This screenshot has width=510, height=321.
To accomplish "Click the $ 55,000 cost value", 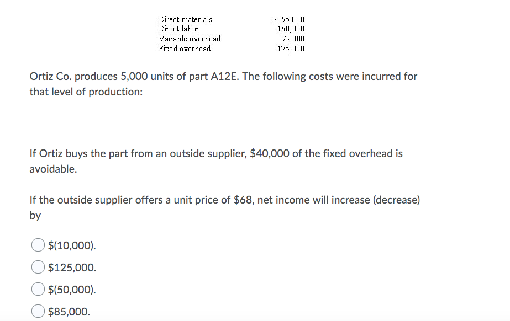I will pos(289,19).
